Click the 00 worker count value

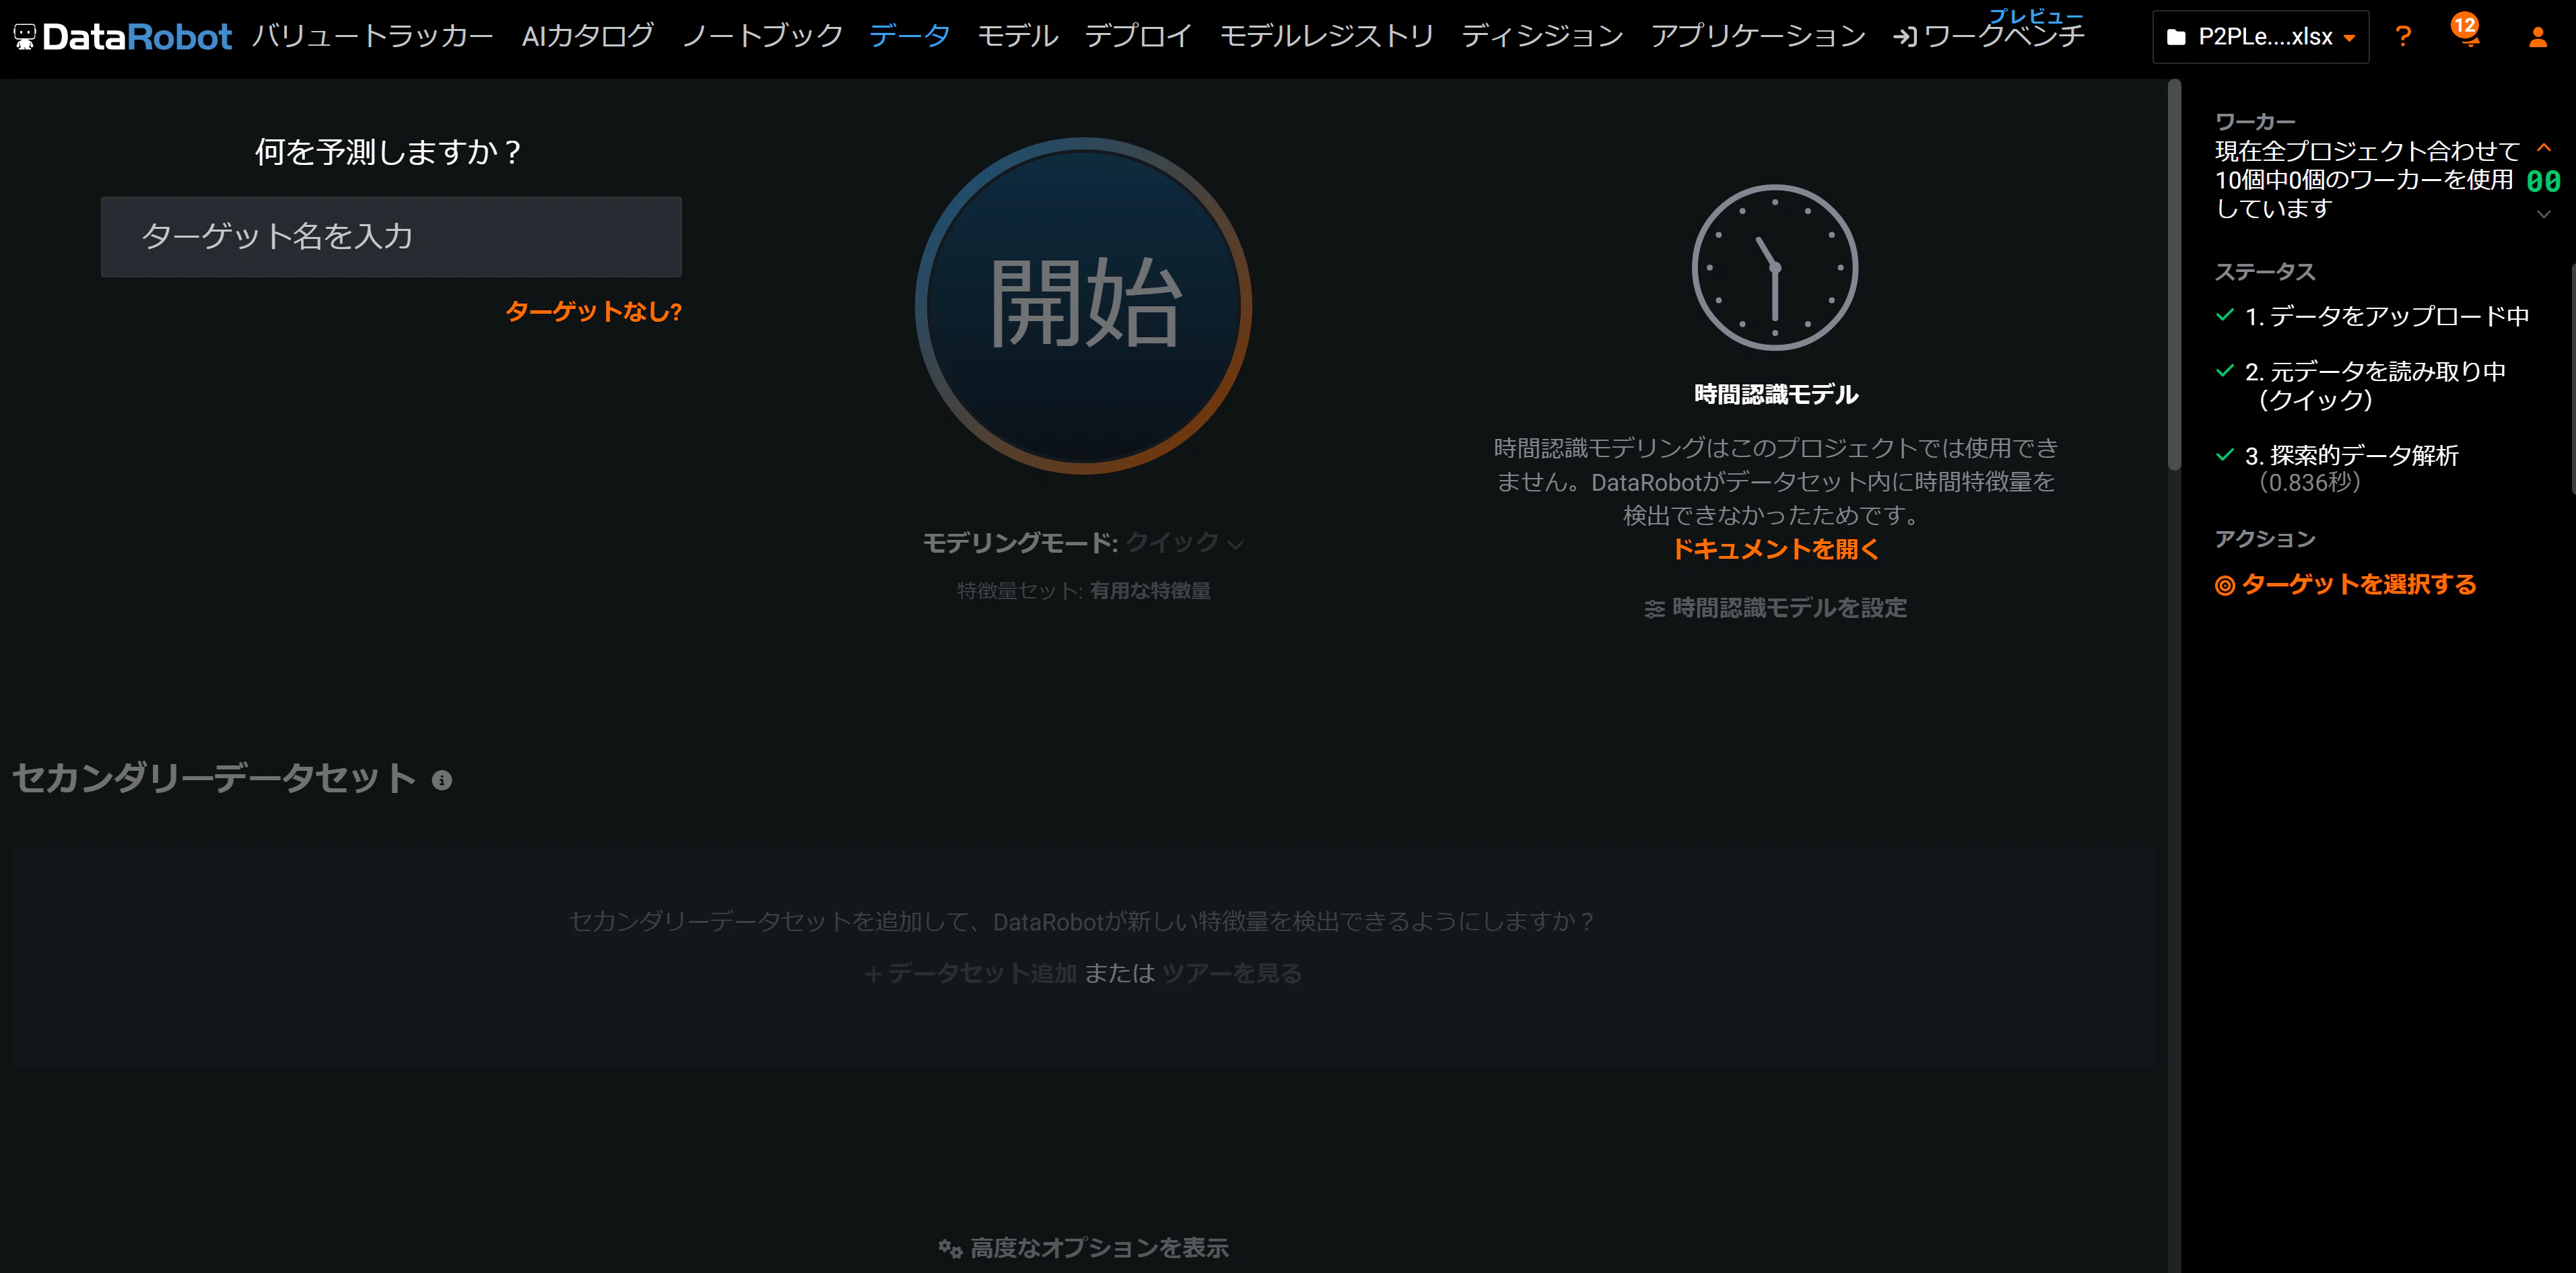pos(2543,182)
